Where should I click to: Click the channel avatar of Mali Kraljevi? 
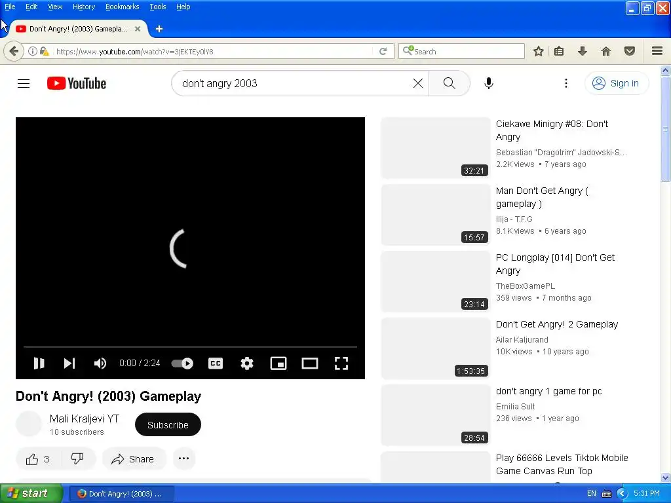tap(29, 424)
